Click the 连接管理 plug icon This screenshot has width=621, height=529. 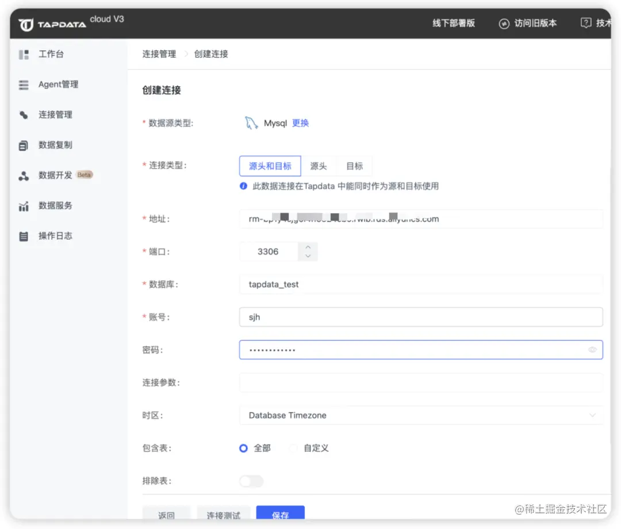(x=24, y=115)
